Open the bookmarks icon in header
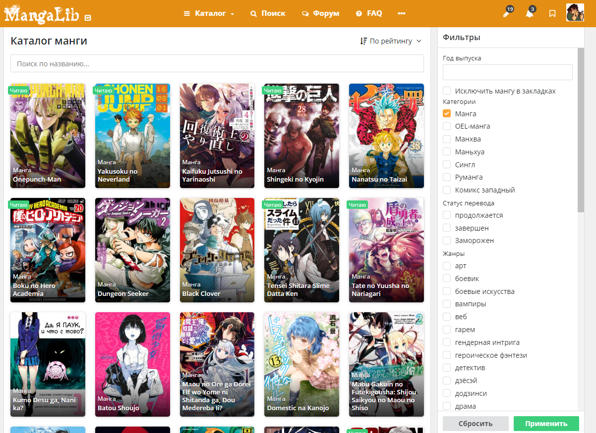The image size is (596, 433). pos(552,14)
